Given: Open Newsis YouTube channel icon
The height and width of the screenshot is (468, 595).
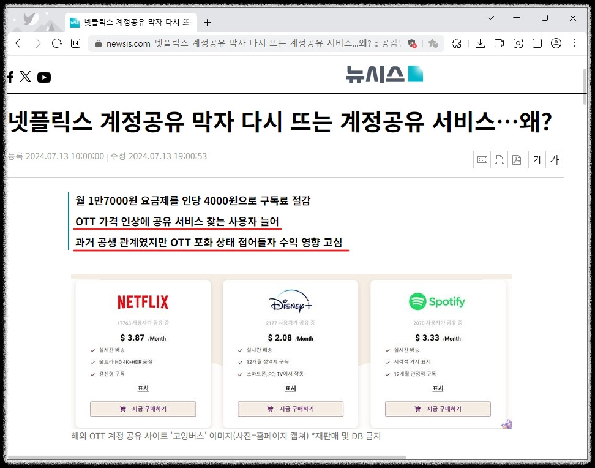Looking at the screenshot, I should [x=44, y=77].
